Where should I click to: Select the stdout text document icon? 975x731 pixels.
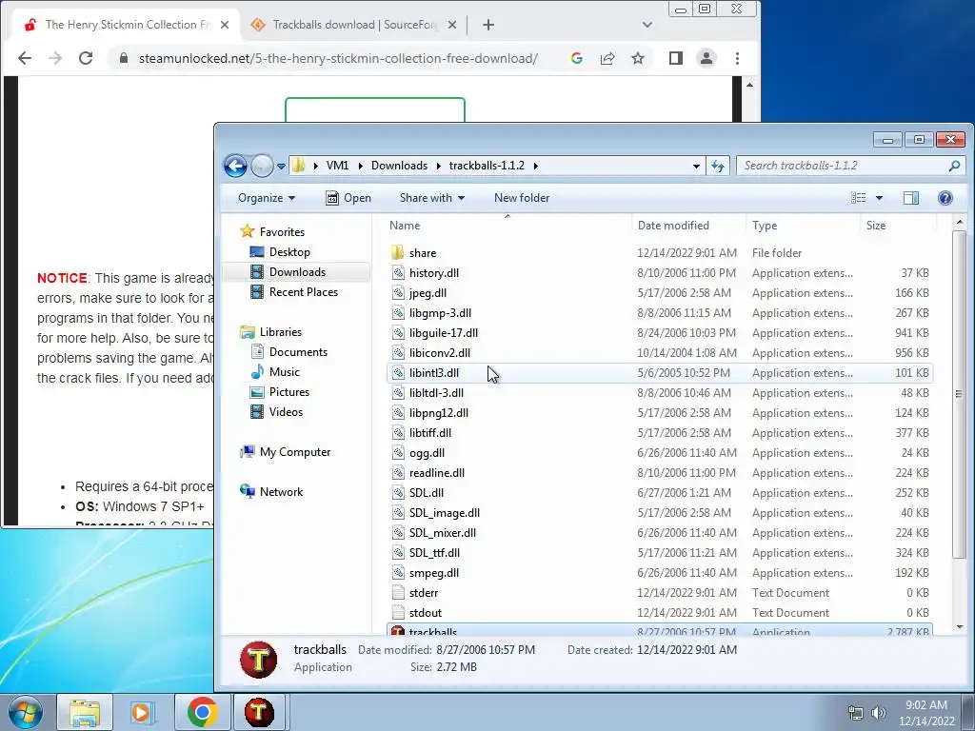pyautogui.click(x=398, y=612)
